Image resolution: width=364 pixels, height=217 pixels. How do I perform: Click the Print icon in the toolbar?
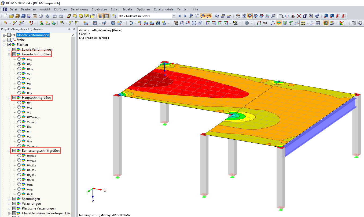pyautogui.click(x=41, y=16)
